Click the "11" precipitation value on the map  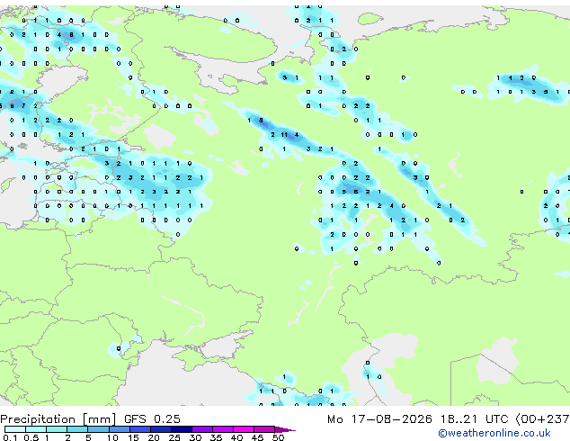pos(284,135)
